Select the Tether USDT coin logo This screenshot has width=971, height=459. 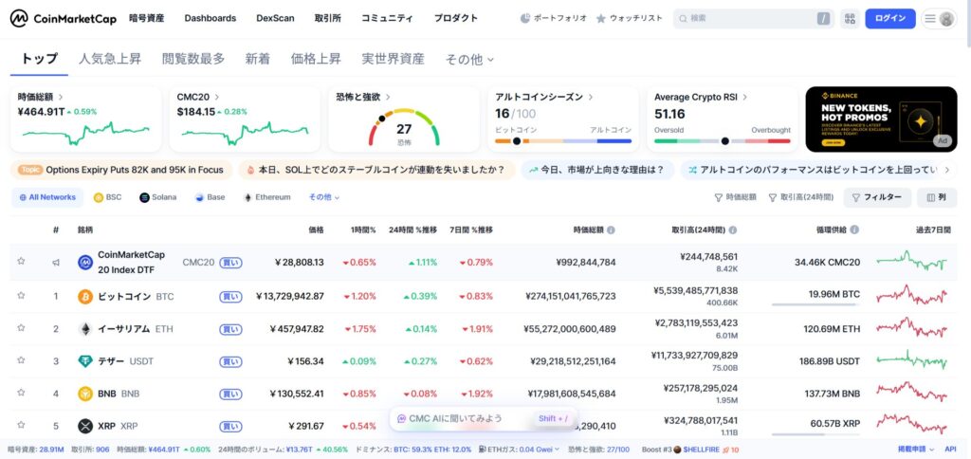coord(85,361)
